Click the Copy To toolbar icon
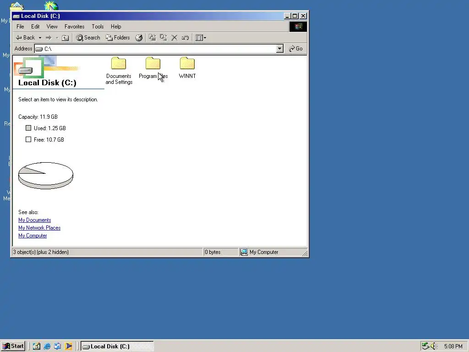The image size is (469, 352). (164, 38)
